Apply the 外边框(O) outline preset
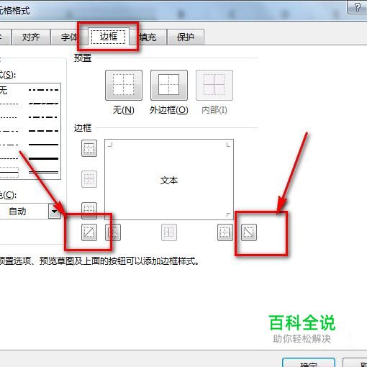 169,85
